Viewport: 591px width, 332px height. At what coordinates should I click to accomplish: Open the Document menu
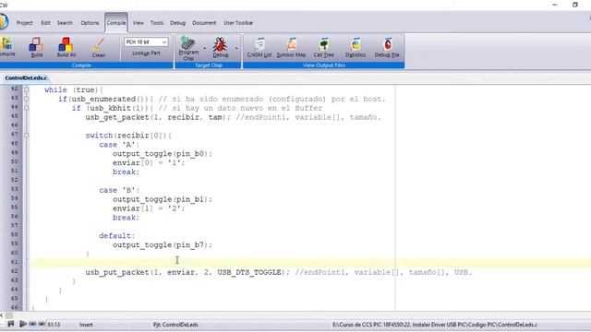coord(204,23)
